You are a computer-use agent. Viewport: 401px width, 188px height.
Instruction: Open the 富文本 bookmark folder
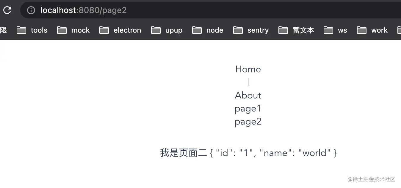pos(303,30)
